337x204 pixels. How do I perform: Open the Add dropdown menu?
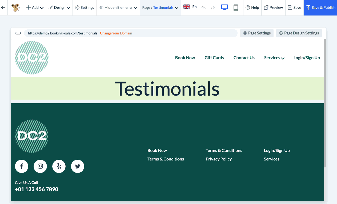click(35, 7)
